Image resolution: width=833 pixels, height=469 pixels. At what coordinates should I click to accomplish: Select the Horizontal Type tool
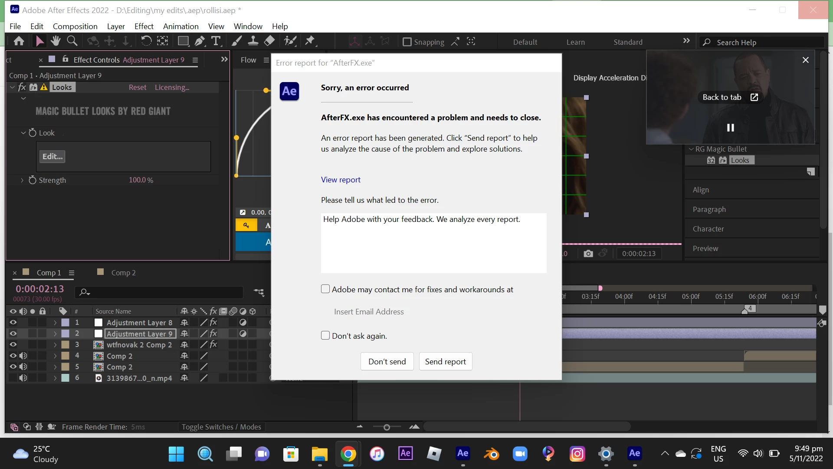(x=216, y=41)
